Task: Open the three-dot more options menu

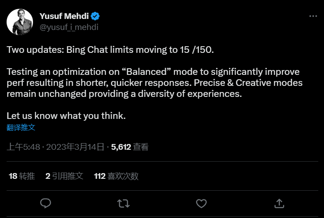Action: point(313,16)
